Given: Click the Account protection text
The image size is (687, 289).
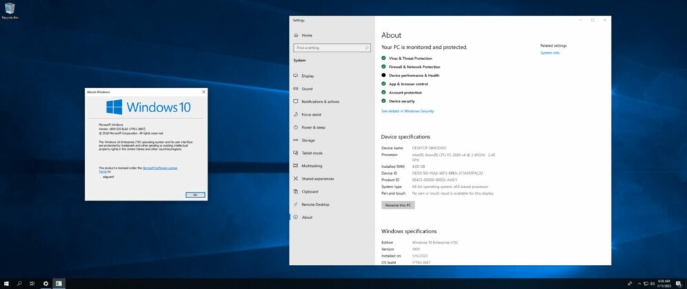Looking at the screenshot, I should pyautogui.click(x=406, y=93).
